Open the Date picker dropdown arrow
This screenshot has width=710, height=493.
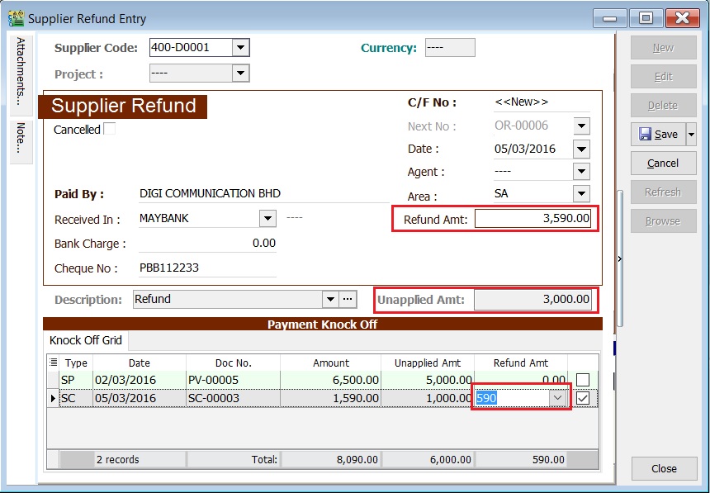pos(581,149)
